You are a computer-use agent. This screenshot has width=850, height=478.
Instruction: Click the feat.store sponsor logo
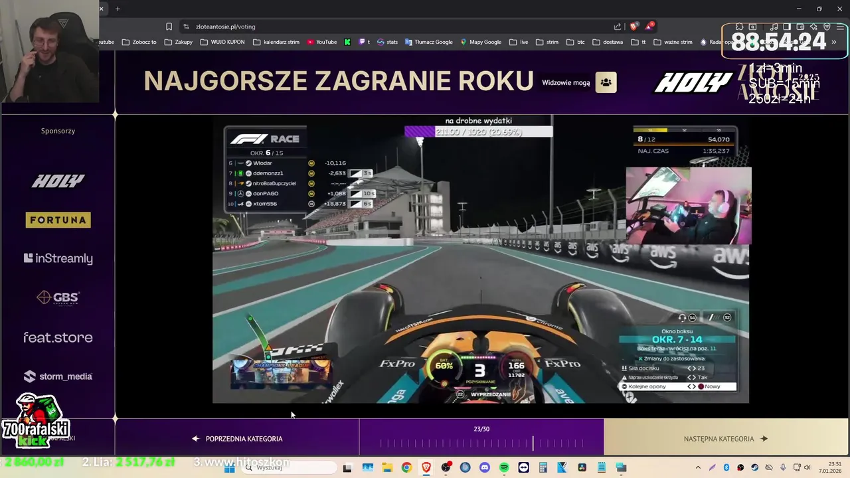click(x=58, y=337)
